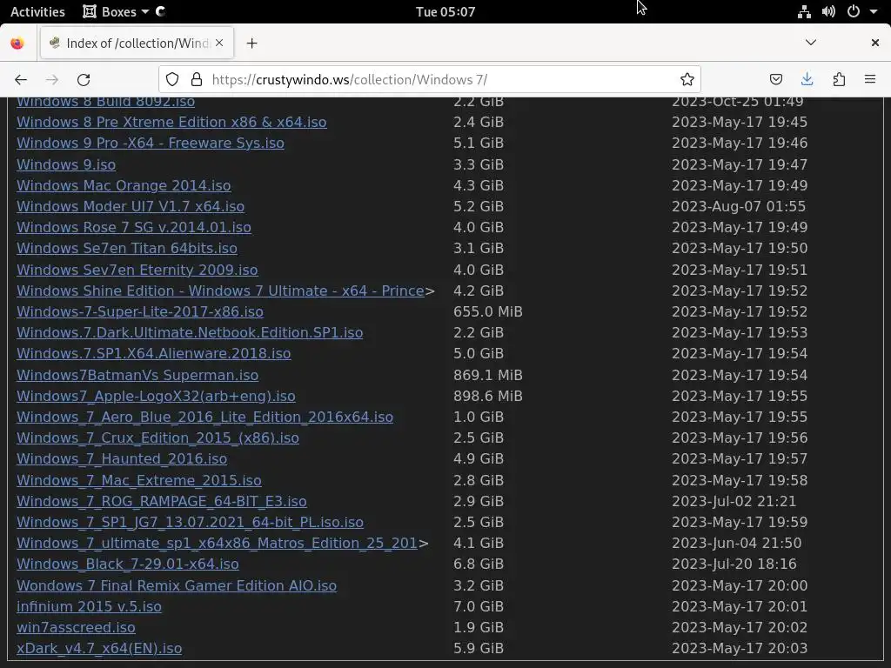Viewport: 891px width, 668px height.
Task: Click the Windows Shine Edition link
Action: [x=220, y=291]
